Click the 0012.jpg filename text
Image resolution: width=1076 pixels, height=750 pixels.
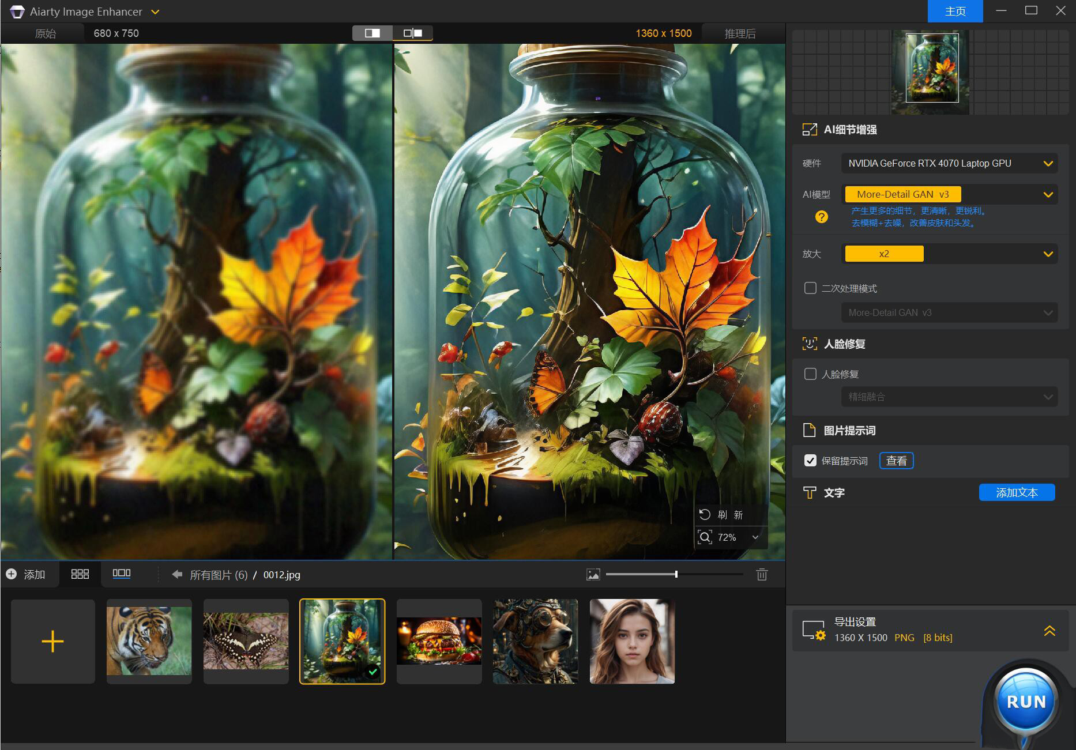281,575
